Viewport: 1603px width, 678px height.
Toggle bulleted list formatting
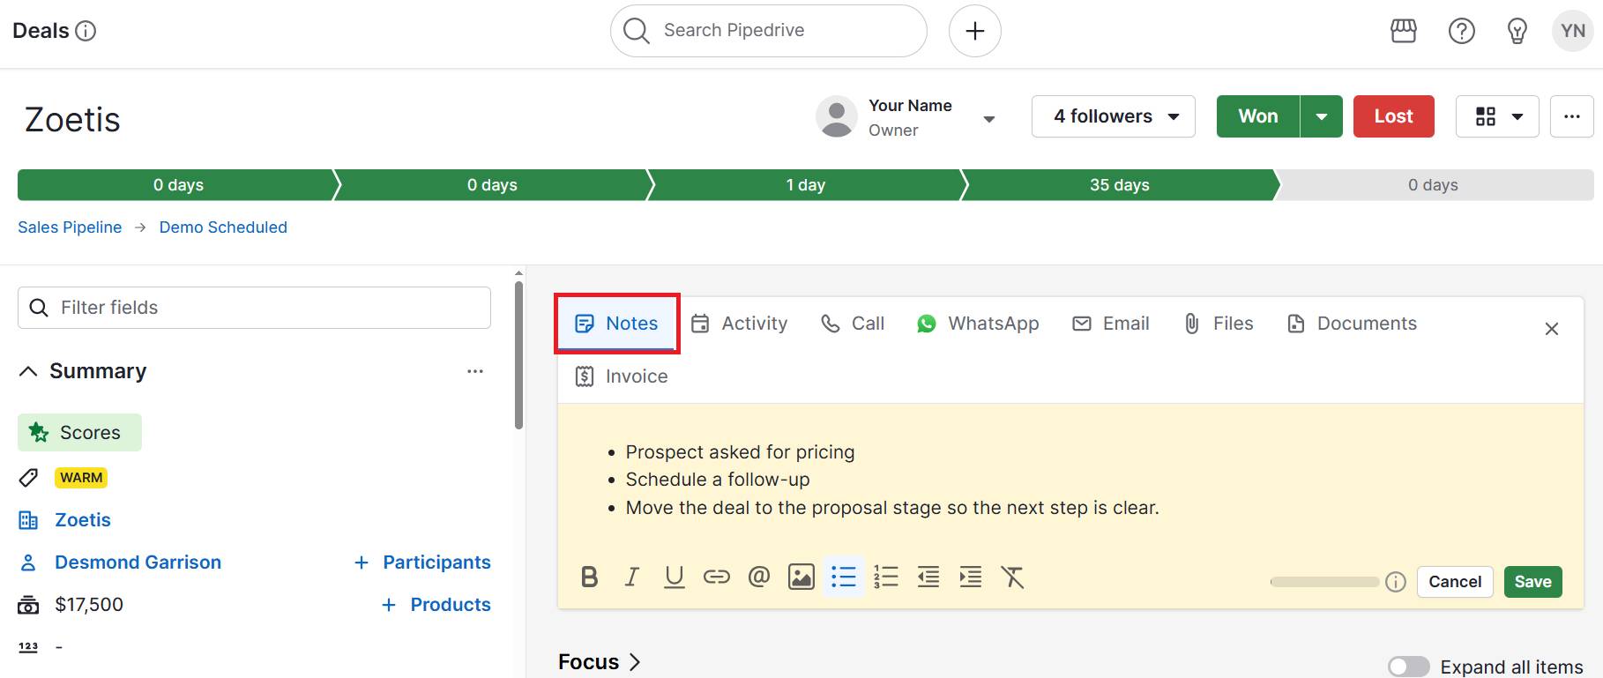click(x=844, y=577)
